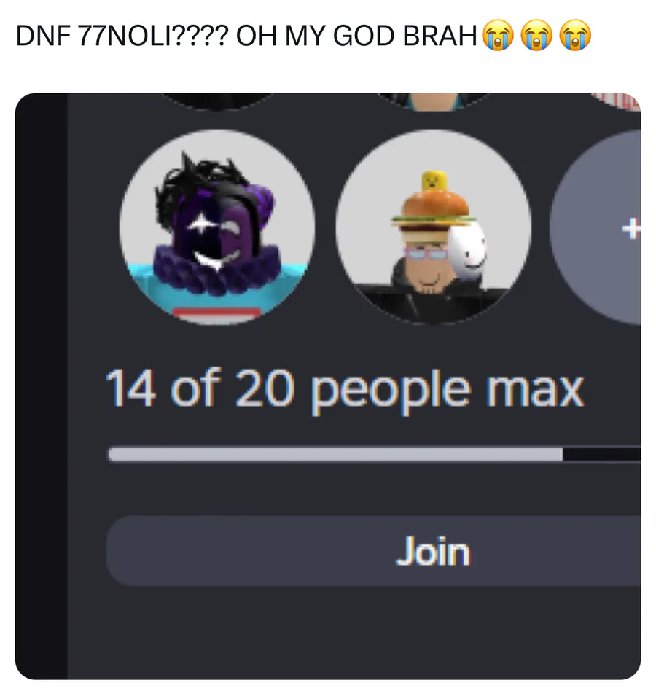Click the 'DNF 77NOLI????' caption text
This screenshot has width=656, height=691.
(x=122, y=36)
